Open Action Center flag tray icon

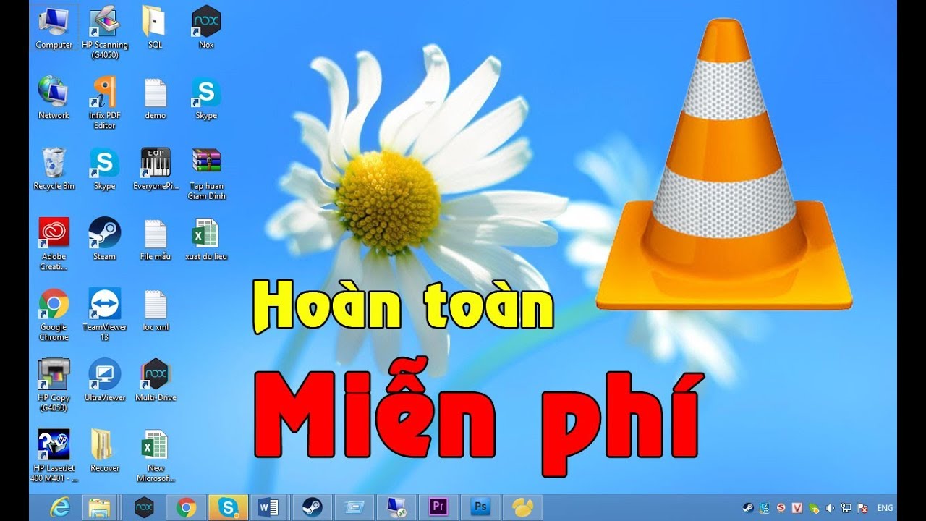click(862, 508)
